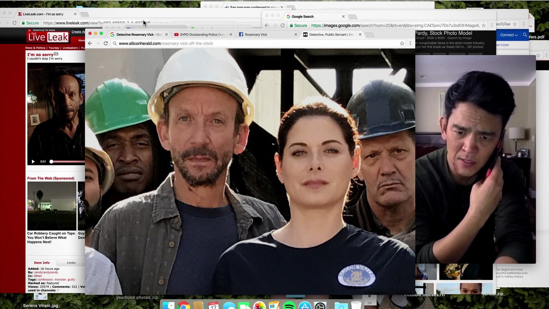The image size is (549, 309).
Task: Open Photos from the Dock
Action: (x=259, y=305)
